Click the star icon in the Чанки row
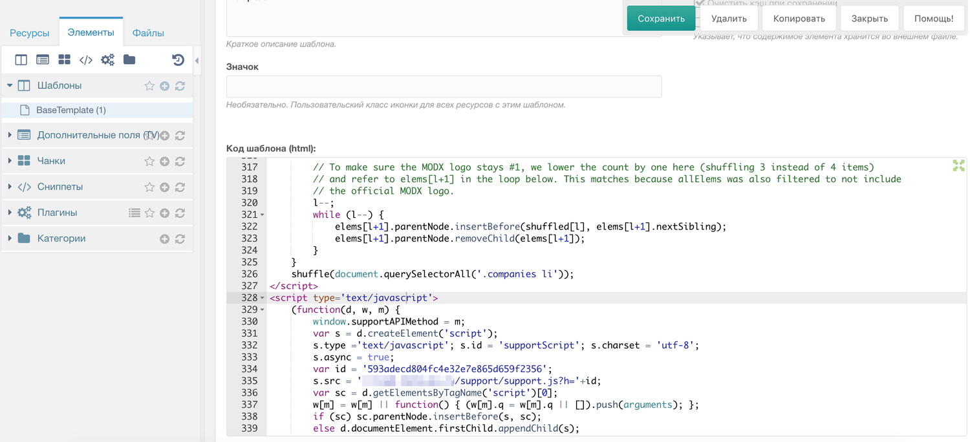 (149, 162)
